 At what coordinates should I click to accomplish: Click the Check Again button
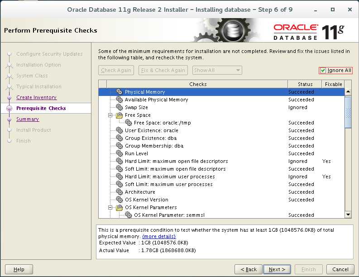(x=116, y=70)
